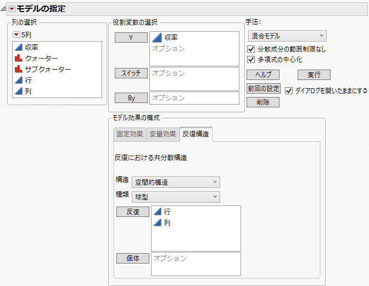The image size is (369, 286).
Task: Select the 反復構造 tab
Action: 196,134
